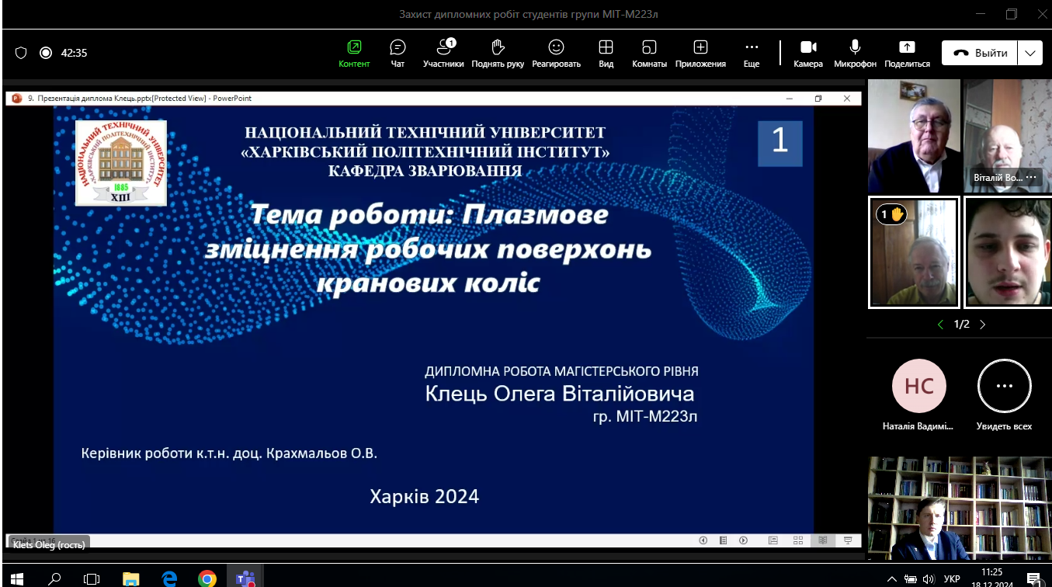Open the notification center icon

click(x=1033, y=578)
